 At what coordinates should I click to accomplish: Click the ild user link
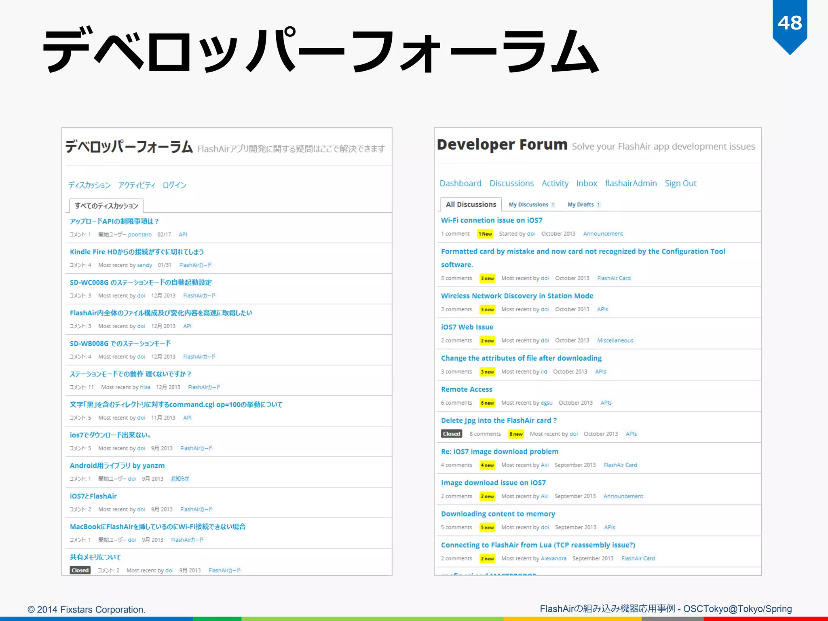click(544, 372)
